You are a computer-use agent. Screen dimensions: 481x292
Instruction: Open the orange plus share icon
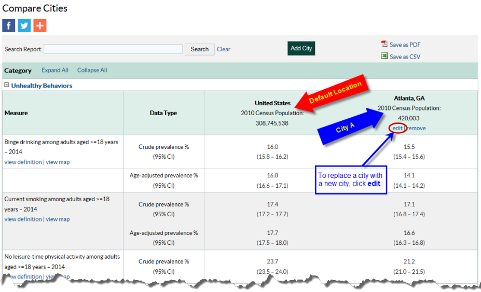[x=40, y=25]
